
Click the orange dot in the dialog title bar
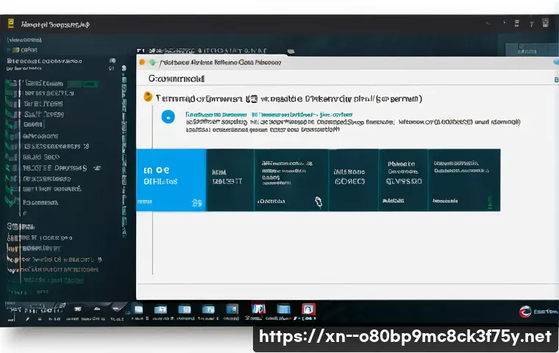click(143, 64)
